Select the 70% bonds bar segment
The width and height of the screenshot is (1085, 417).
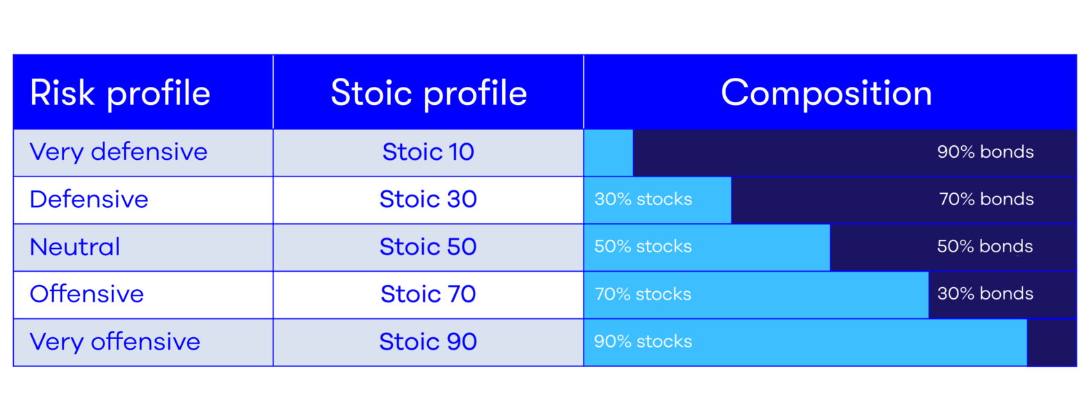(x=903, y=199)
